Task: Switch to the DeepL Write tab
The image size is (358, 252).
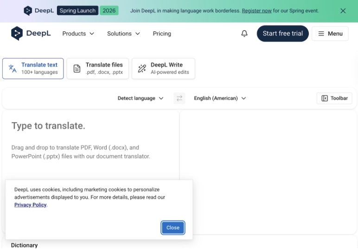Action: (x=164, y=69)
